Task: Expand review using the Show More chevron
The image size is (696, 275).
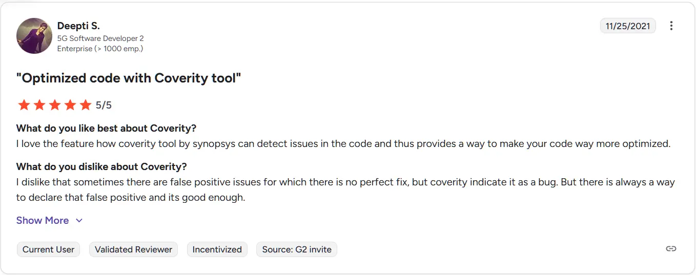Action: coord(79,221)
